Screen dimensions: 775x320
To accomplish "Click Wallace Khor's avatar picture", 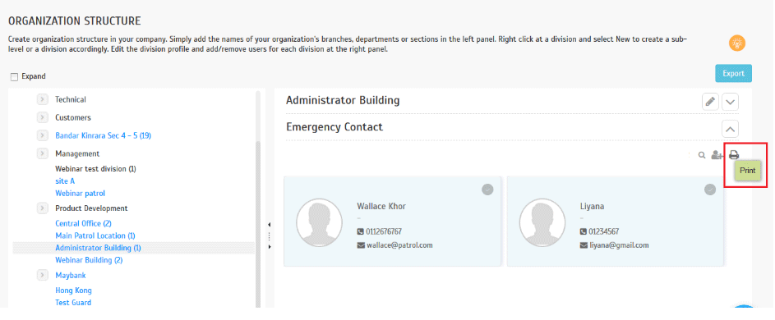I will [x=320, y=222].
